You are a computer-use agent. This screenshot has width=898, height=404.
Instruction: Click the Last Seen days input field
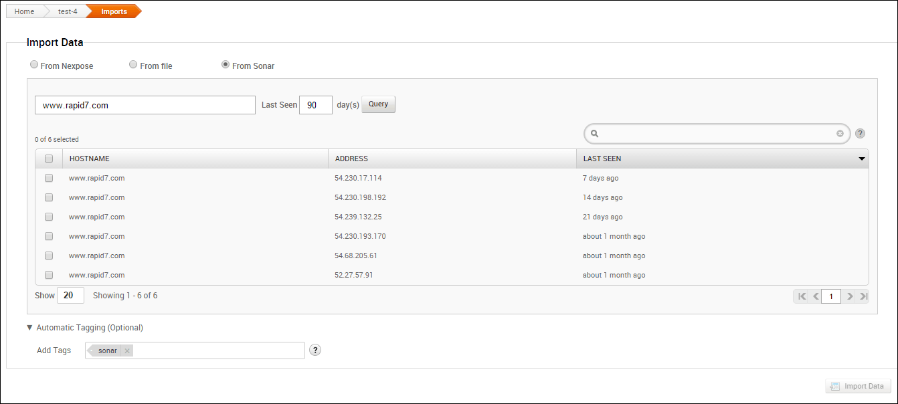(316, 105)
